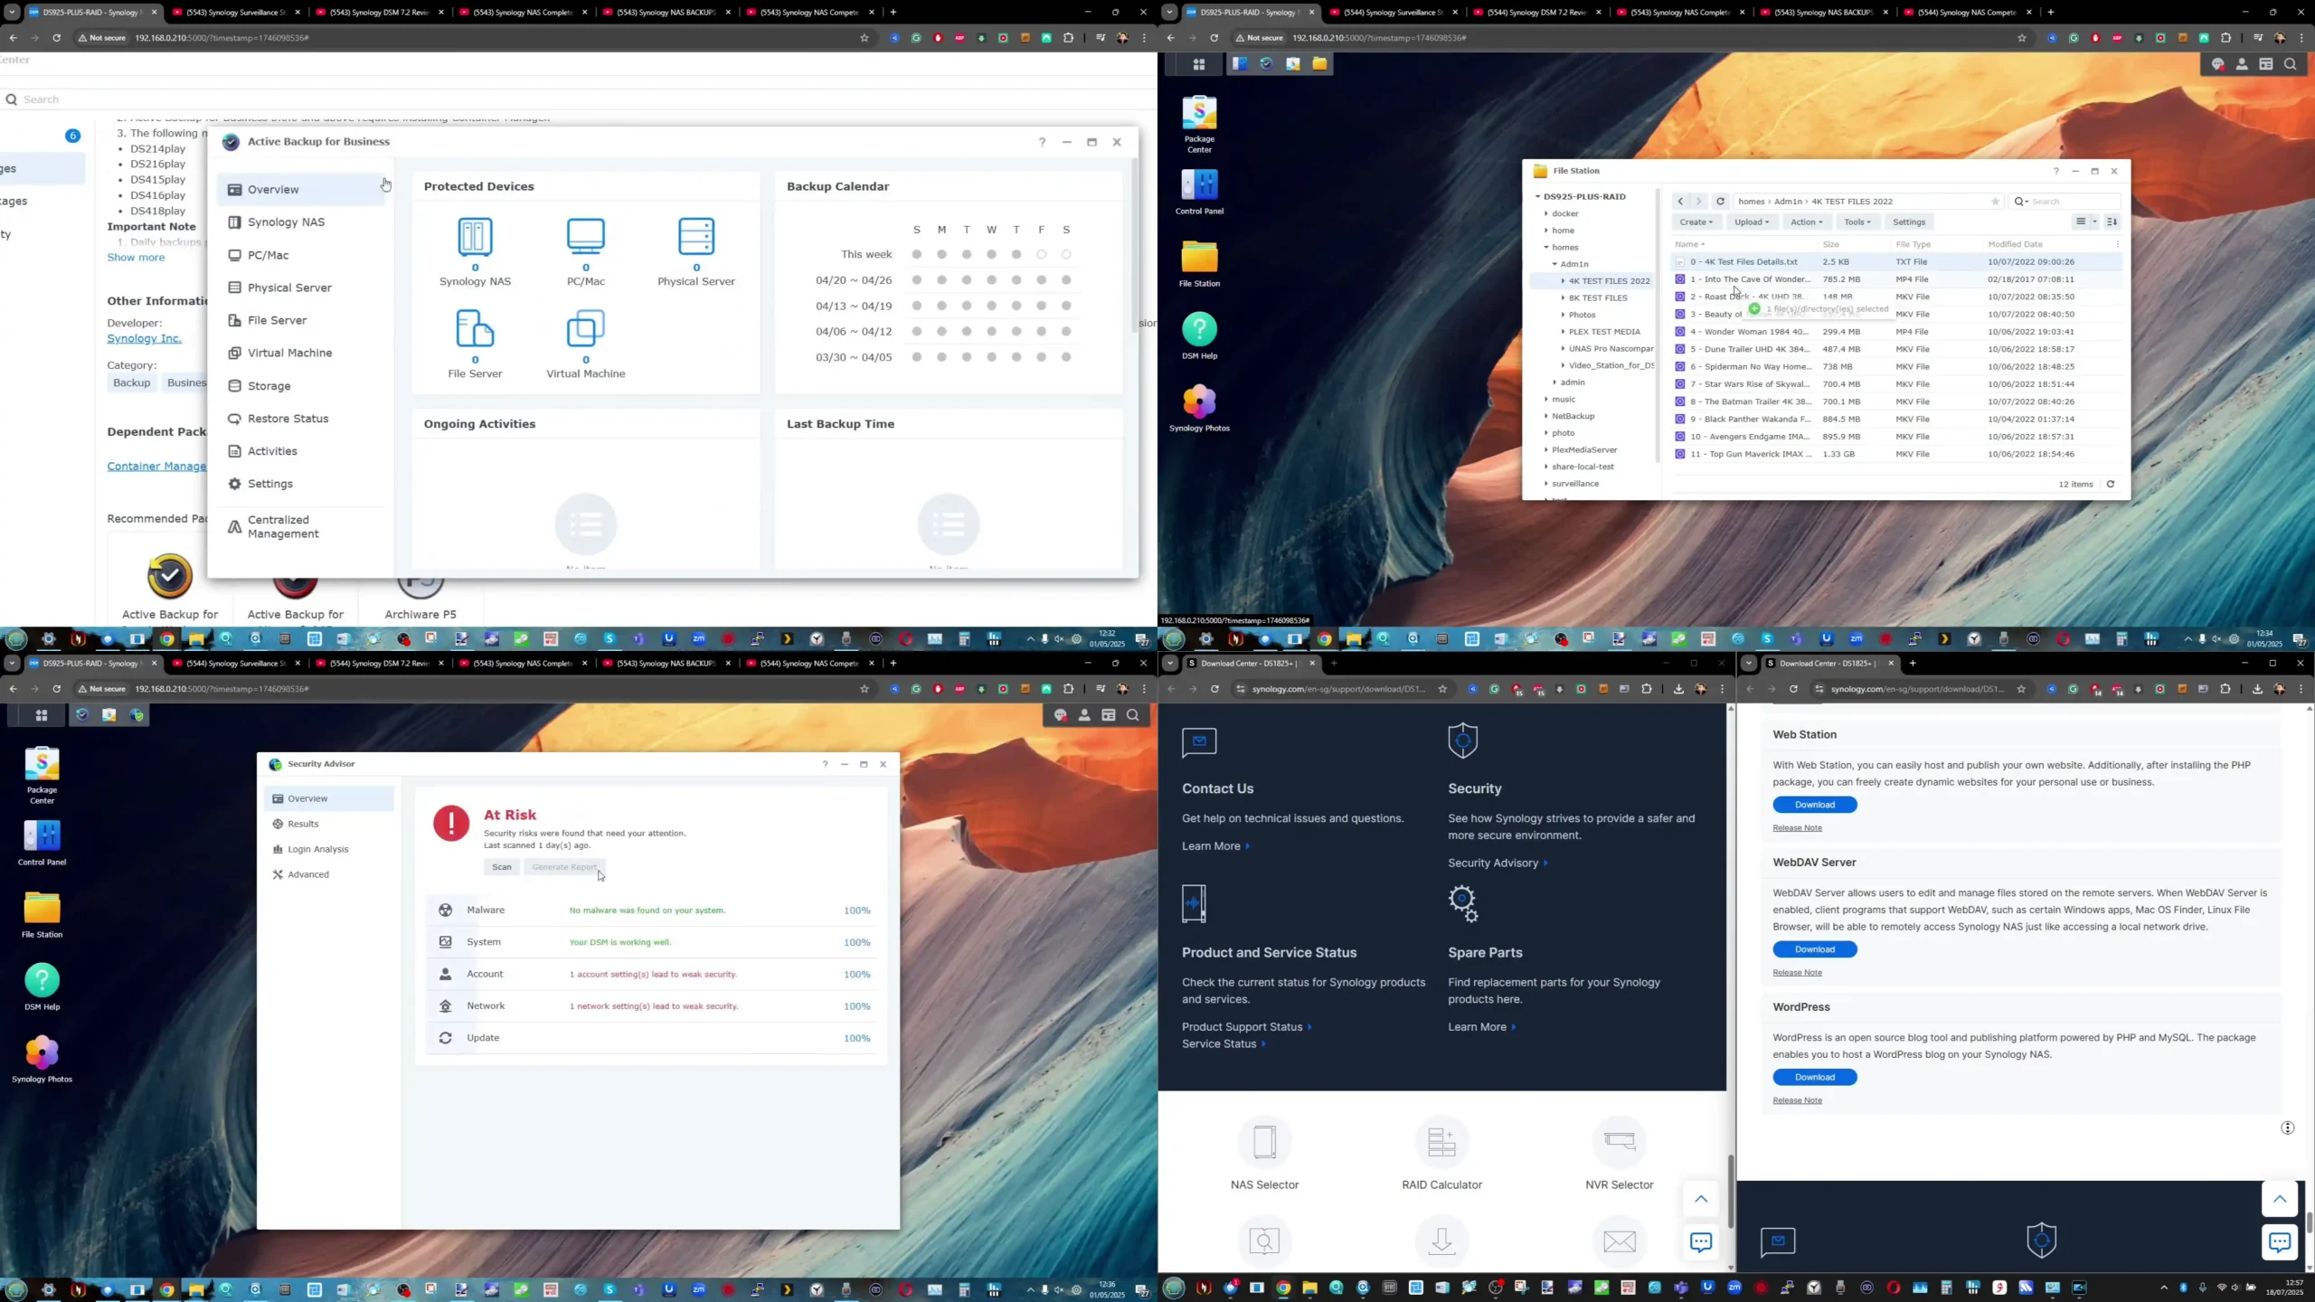Open DSM notifications icon above Security Advisor window
Image resolution: width=2315 pixels, height=1302 pixels.
[1061, 715]
